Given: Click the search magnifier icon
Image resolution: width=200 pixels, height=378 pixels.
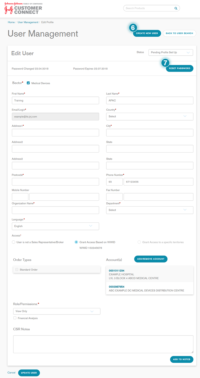Looking at the screenshot, I should 176,8.
